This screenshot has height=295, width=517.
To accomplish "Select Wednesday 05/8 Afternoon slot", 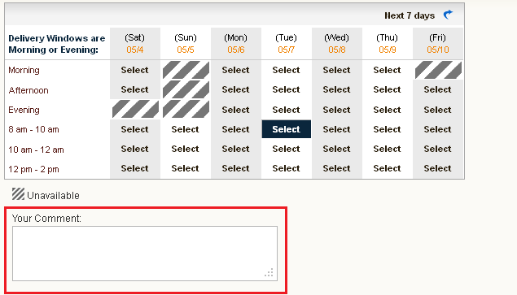I will (336, 89).
